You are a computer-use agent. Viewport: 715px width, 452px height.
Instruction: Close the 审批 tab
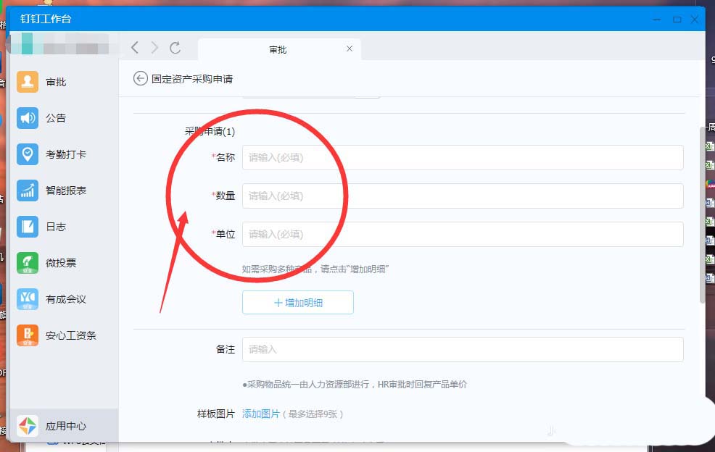coord(350,49)
